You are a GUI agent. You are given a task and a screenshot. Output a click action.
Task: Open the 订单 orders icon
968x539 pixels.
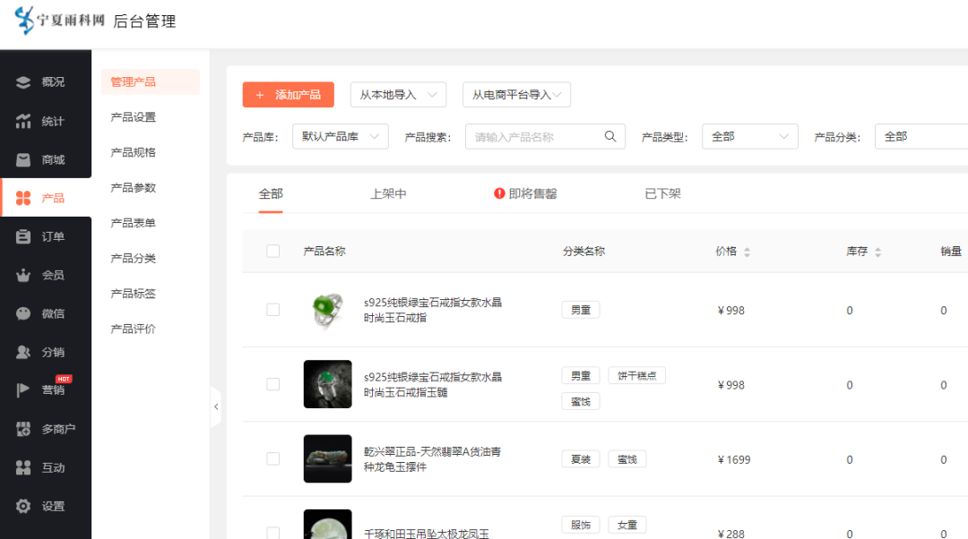tap(22, 236)
